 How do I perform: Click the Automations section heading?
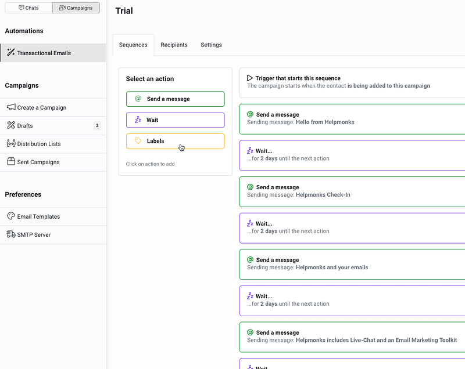tap(24, 31)
